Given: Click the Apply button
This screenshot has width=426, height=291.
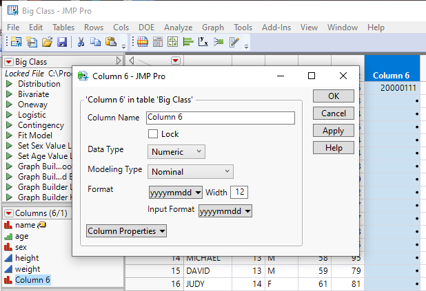Looking at the screenshot, I should coord(334,131).
